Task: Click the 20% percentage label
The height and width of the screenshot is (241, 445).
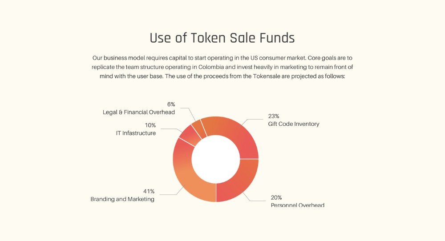Action: [276, 197]
